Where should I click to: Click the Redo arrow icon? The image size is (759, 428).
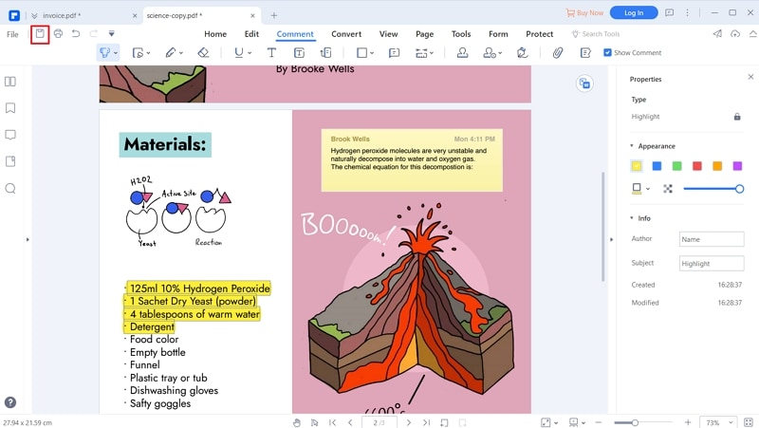point(93,33)
